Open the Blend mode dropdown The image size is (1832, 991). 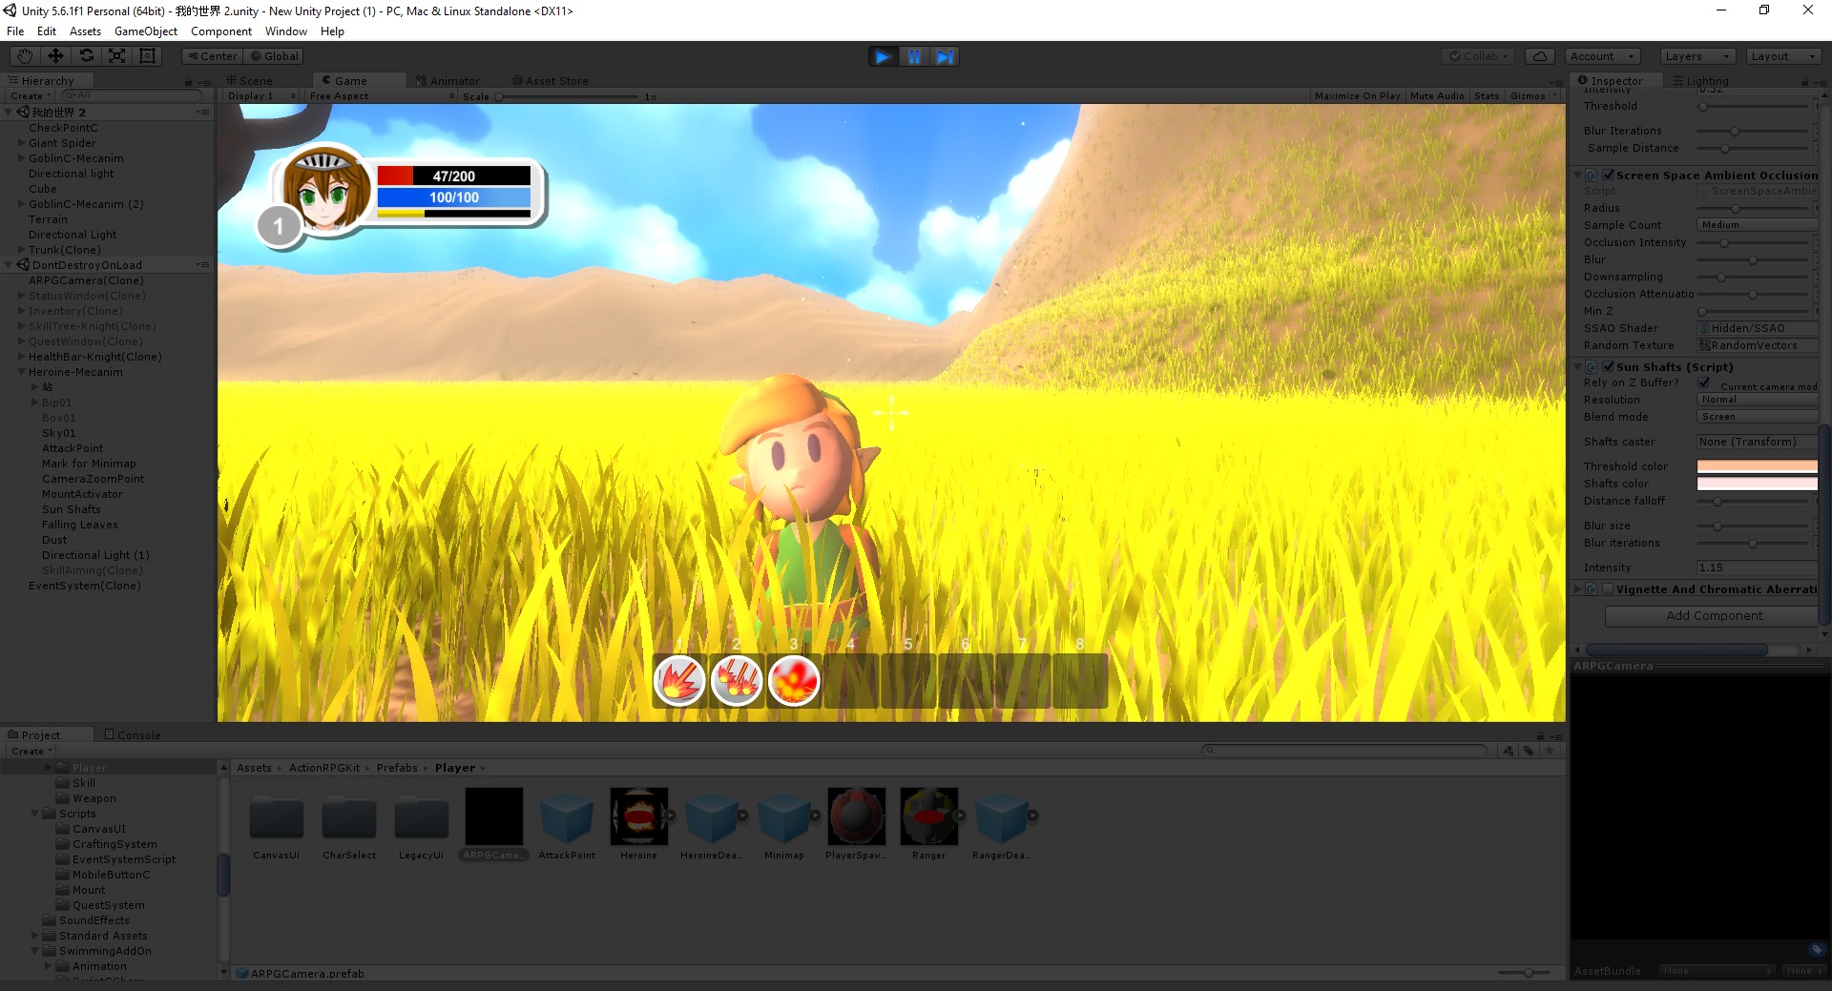1757,416
